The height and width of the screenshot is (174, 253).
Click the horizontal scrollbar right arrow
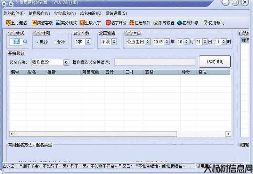228,134
